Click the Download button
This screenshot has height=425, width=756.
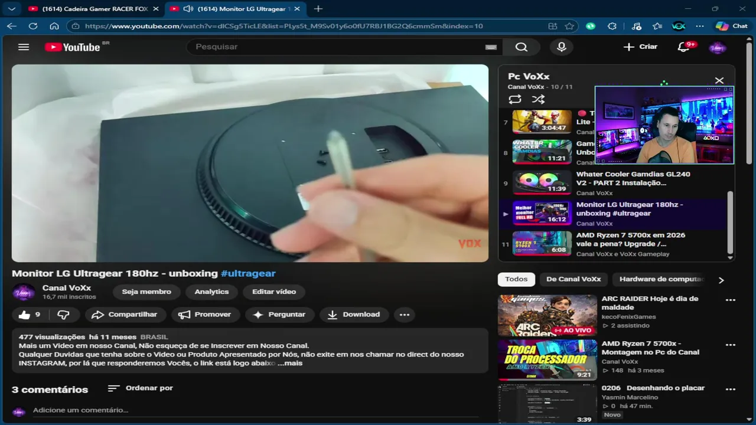point(354,315)
